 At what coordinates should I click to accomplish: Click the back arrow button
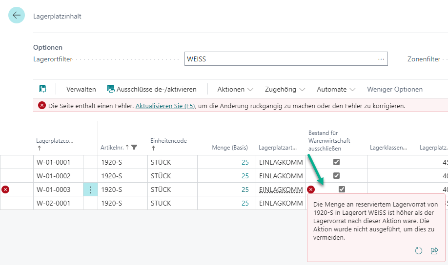pyautogui.click(x=17, y=16)
